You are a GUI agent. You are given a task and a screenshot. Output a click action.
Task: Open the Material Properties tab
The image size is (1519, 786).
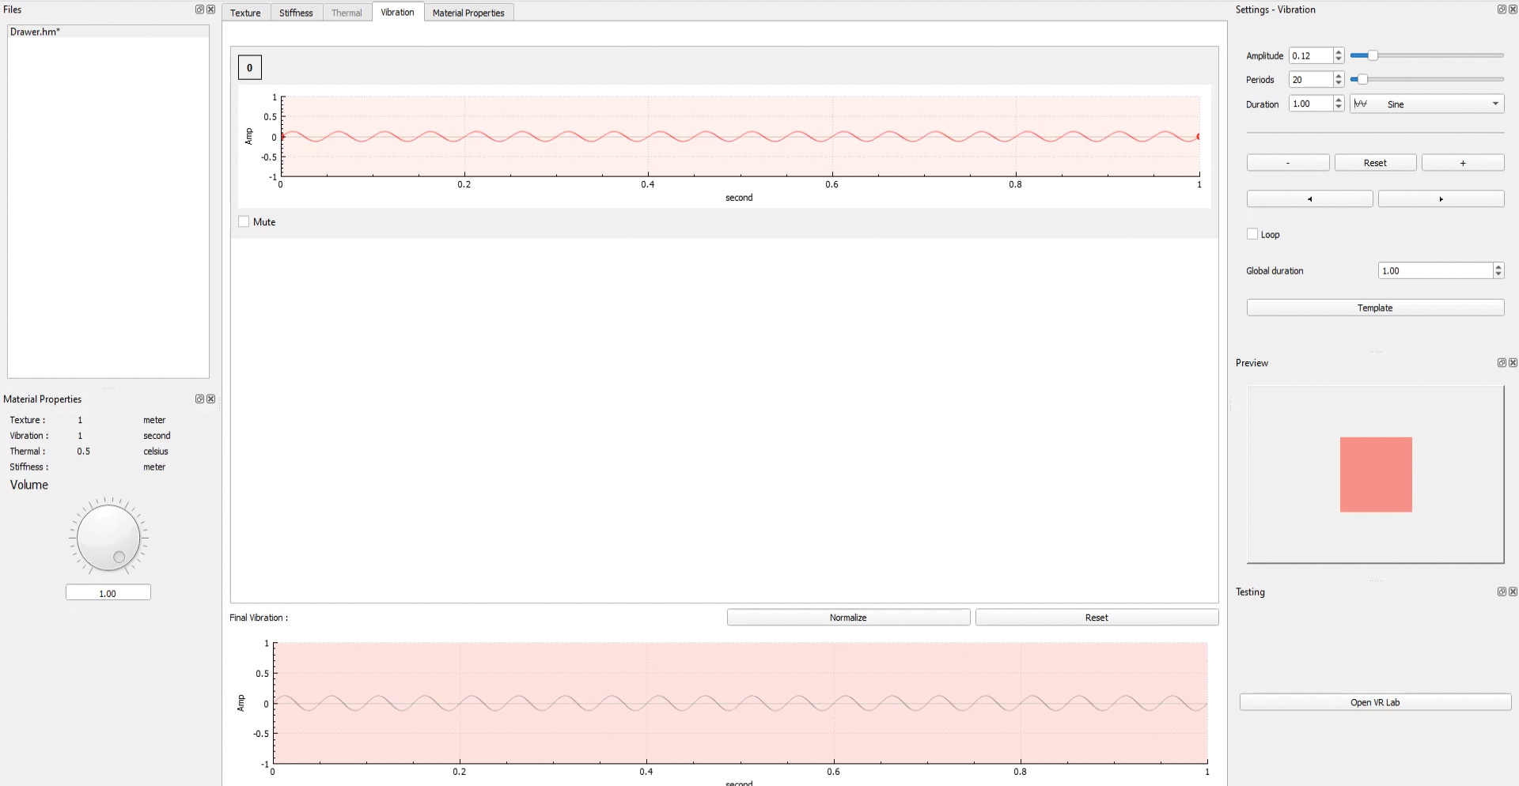pyautogui.click(x=468, y=13)
